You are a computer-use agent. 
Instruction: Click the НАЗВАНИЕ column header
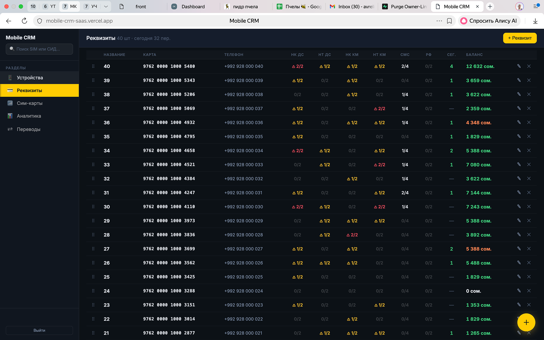pyautogui.click(x=114, y=55)
